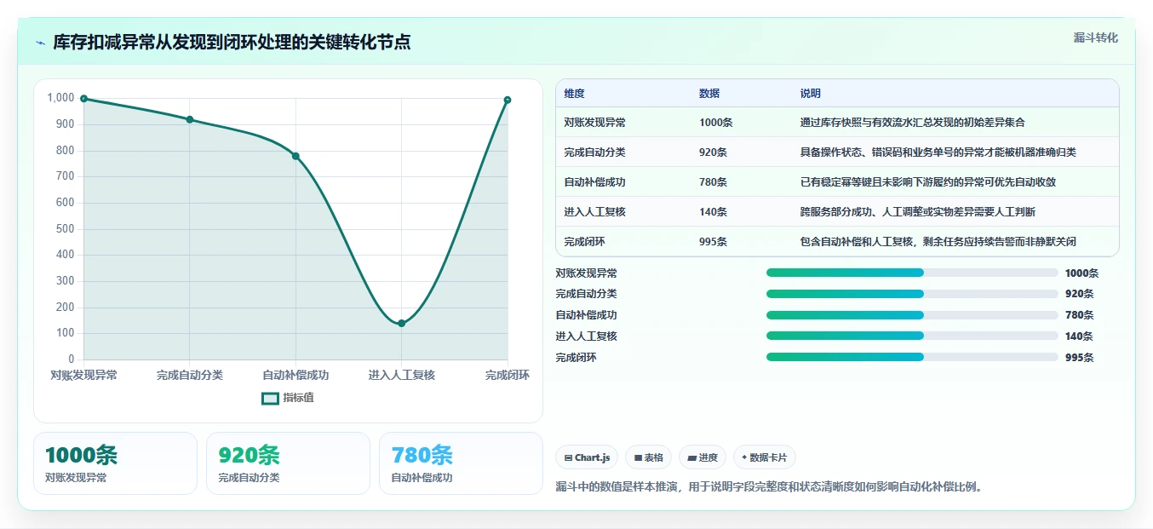Image resolution: width=1153 pixels, height=529 pixels.
Task: Click table cell 完成自动分类
Action: tap(594, 152)
